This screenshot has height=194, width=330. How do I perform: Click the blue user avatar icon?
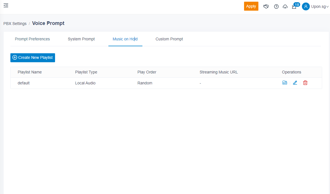[x=306, y=6]
